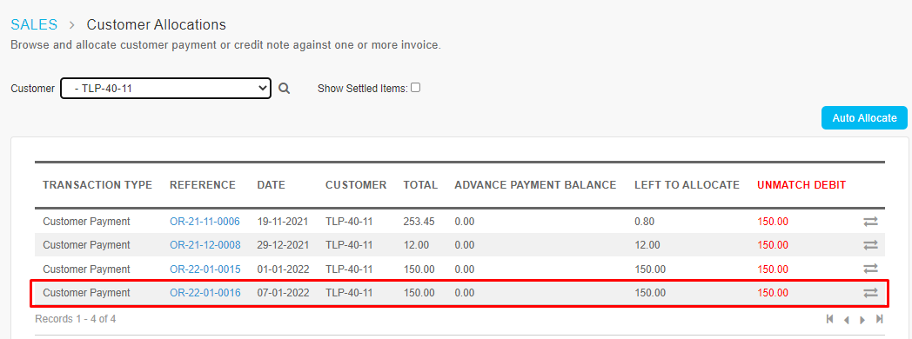Open the Customer dropdown showing TLP-40-11
This screenshot has height=339, width=912.
165,89
